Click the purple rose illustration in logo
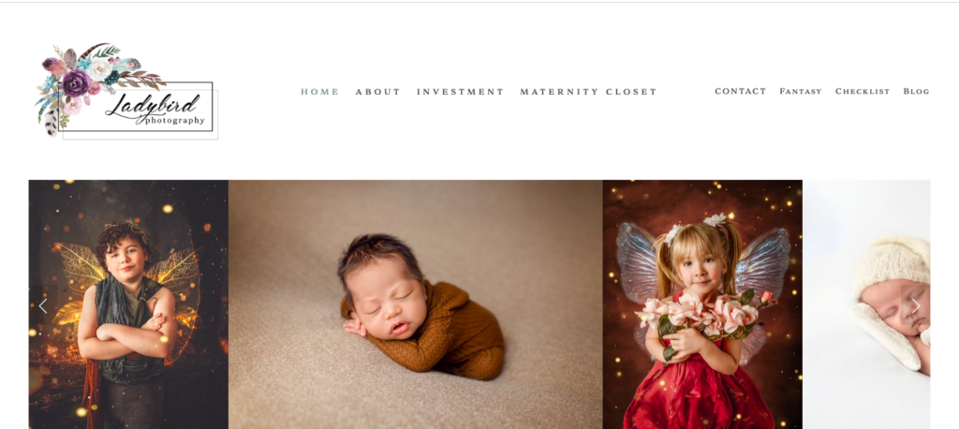The height and width of the screenshot is (429, 959). [76, 83]
